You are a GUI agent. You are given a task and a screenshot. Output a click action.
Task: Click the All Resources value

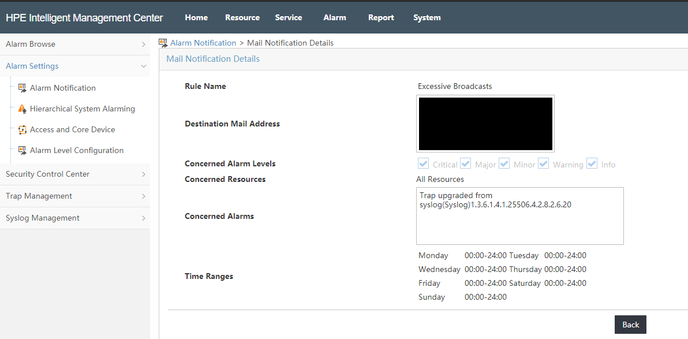click(x=440, y=179)
